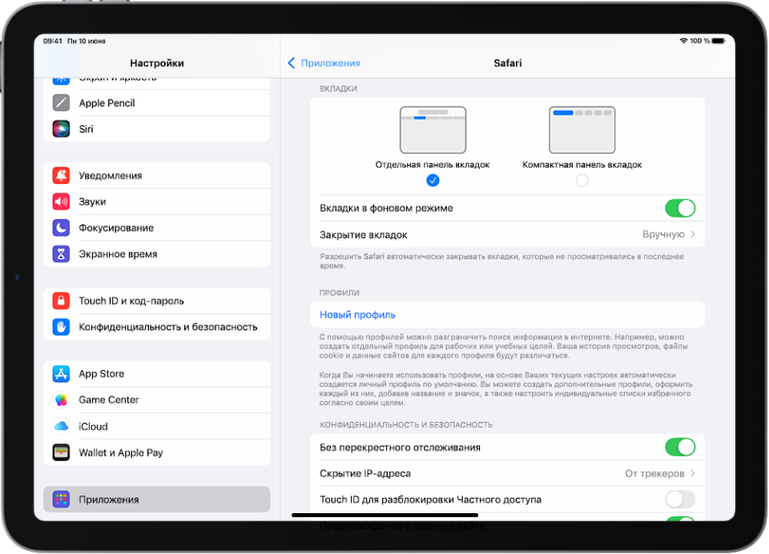Image resolution: width=769 pixels, height=554 pixels.
Task: Tap the Siri icon in sidebar
Action: click(61, 129)
